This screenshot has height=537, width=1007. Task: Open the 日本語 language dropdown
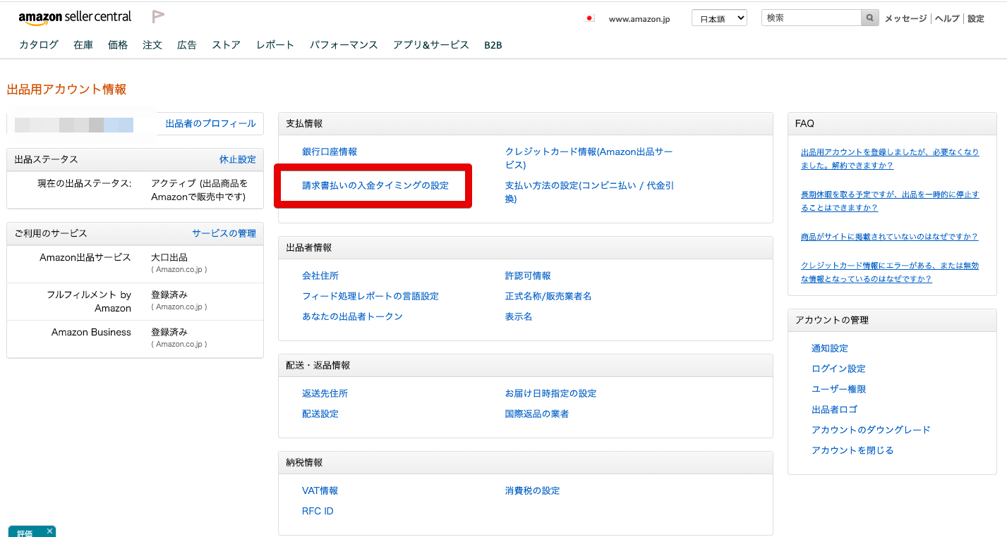pyautogui.click(x=719, y=18)
